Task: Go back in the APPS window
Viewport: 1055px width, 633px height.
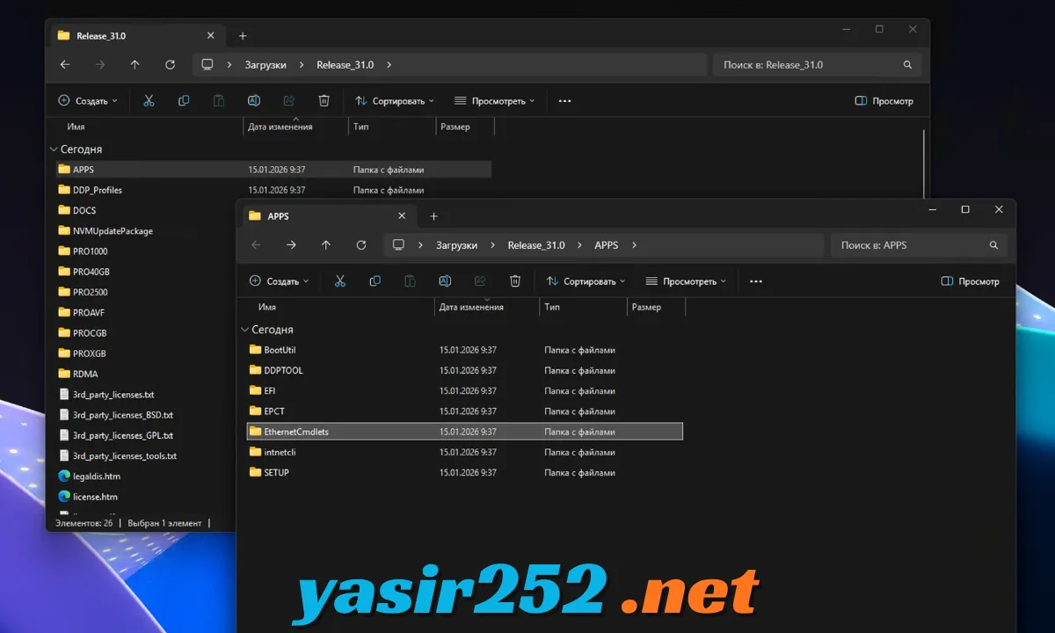Action: click(256, 245)
